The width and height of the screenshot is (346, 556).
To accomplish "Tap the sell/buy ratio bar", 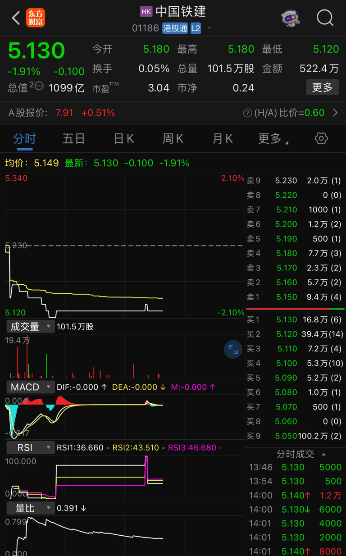I will (296, 309).
